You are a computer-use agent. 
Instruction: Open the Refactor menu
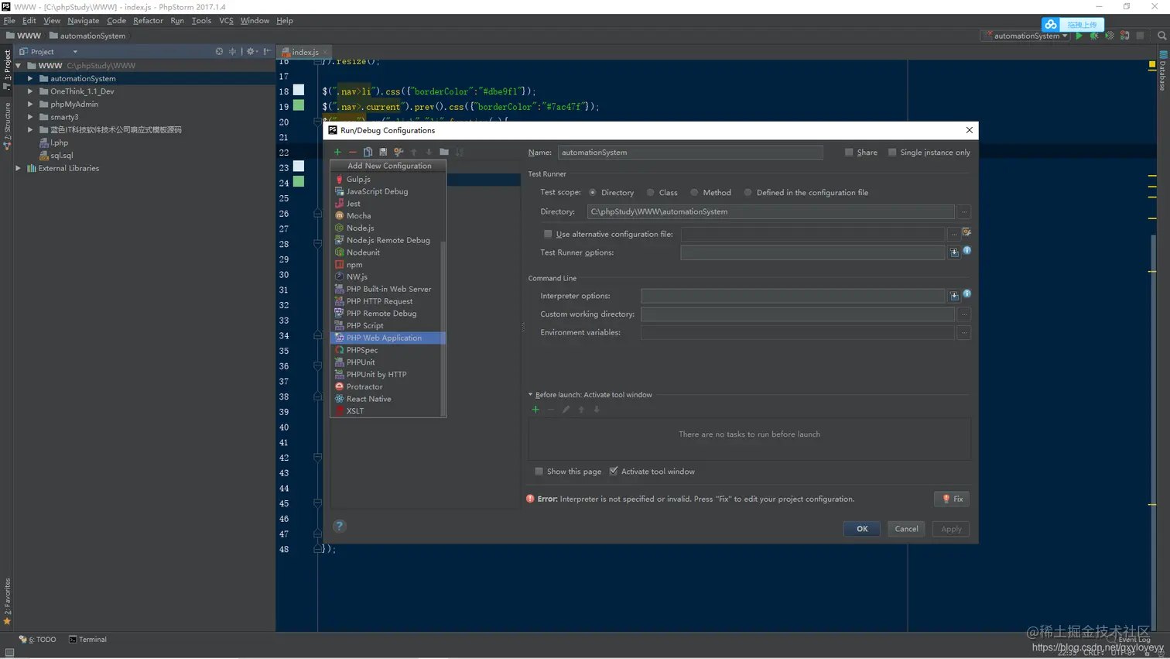[x=148, y=21]
